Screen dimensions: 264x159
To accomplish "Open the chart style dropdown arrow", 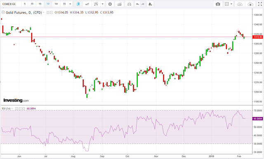I will coord(103,4).
